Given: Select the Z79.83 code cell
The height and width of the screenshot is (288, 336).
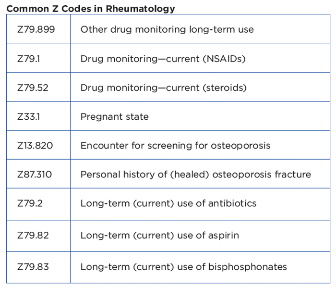Looking at the screenshot, I should click(33, 266).
